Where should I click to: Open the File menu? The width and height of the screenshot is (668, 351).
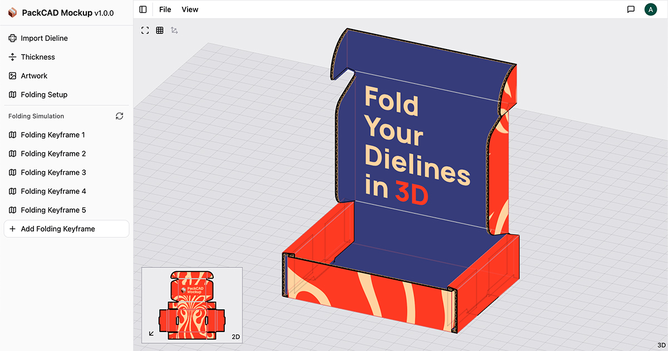(165, 9)
